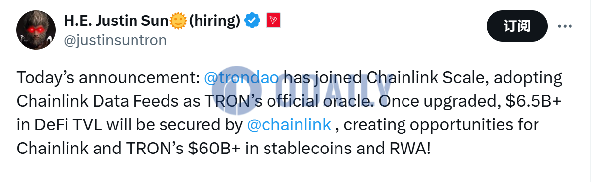Screen dimensions: 605x182
Task: Click the 订阅 subscribe button
Action: (517, 26)
